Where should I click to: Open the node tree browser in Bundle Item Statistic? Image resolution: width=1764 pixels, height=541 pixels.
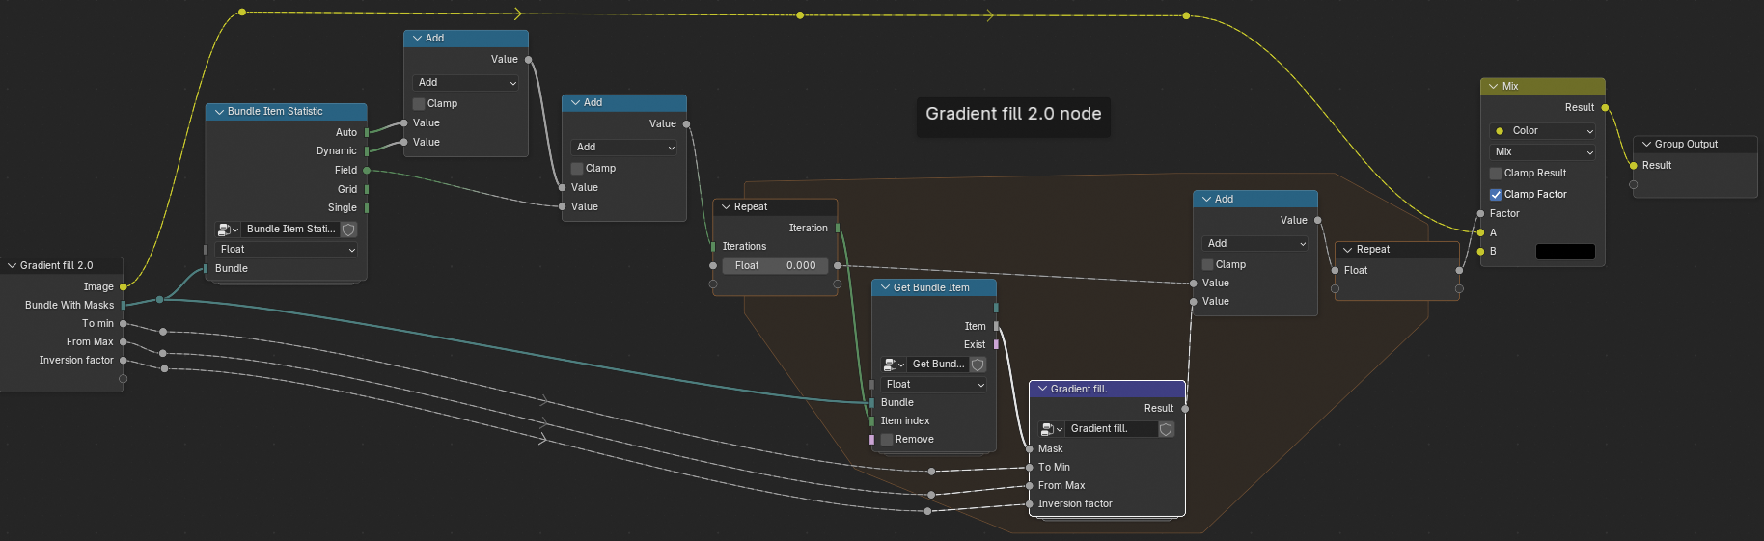228,230
